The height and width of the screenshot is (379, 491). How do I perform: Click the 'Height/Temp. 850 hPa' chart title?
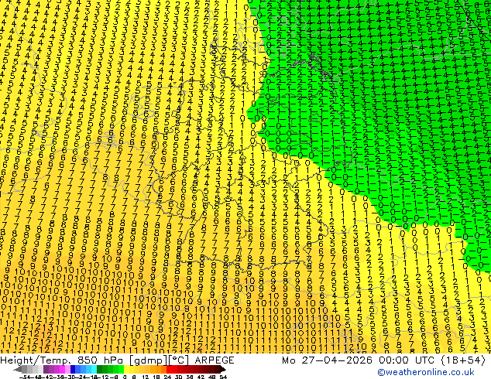[64, 360]
